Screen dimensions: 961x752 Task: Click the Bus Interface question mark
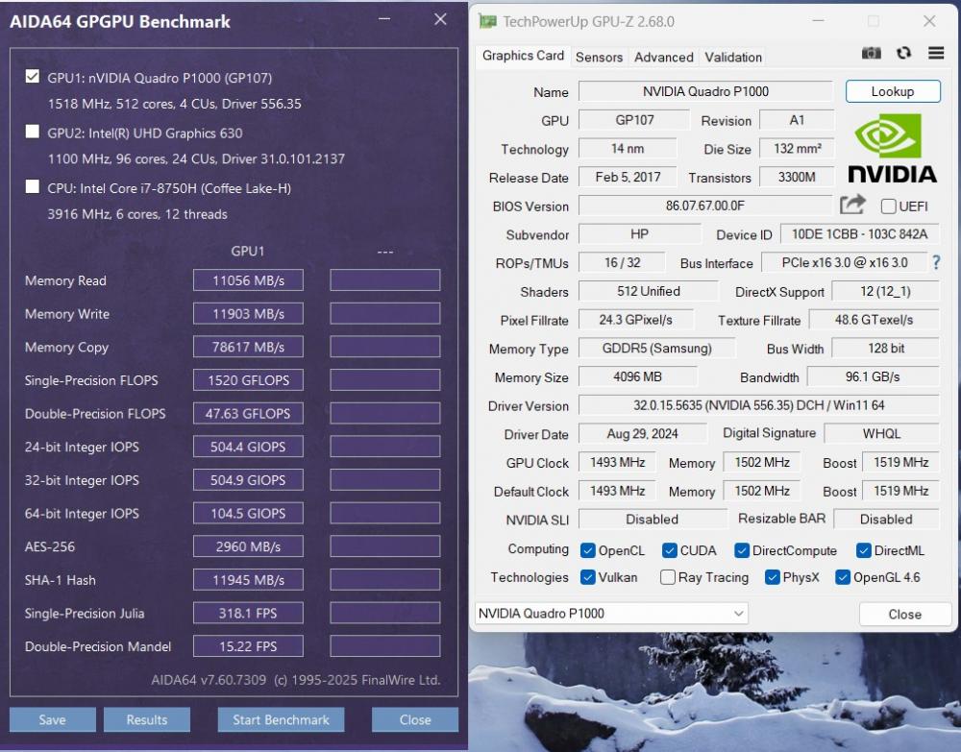936,262
